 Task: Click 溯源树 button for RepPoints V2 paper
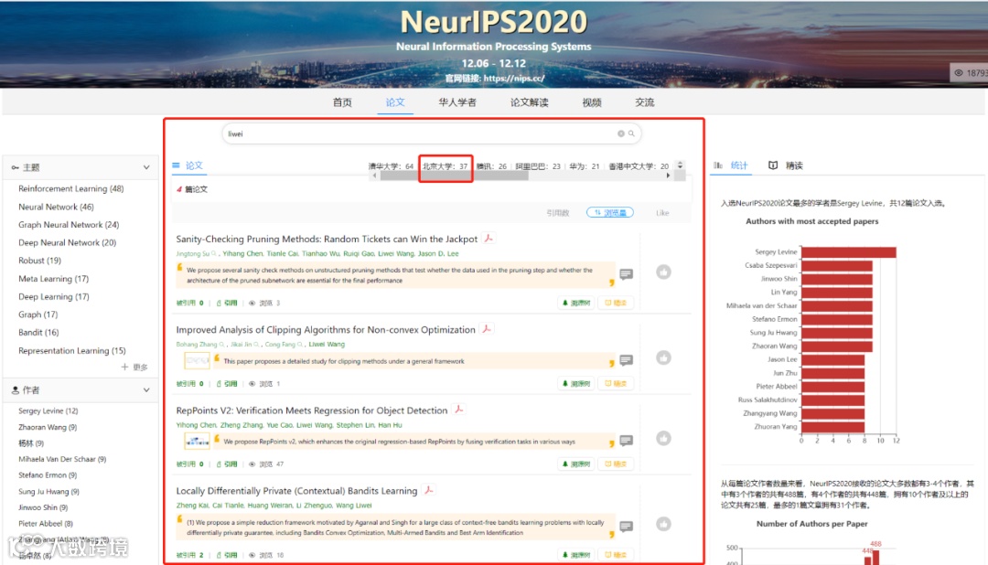pos(576,464)
